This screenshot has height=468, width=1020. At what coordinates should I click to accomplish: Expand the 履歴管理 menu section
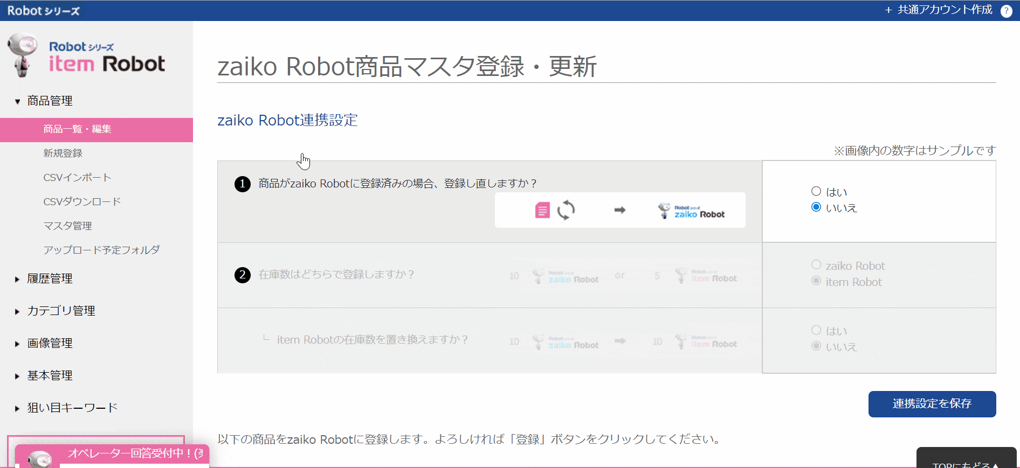click(x=50, y=278)
